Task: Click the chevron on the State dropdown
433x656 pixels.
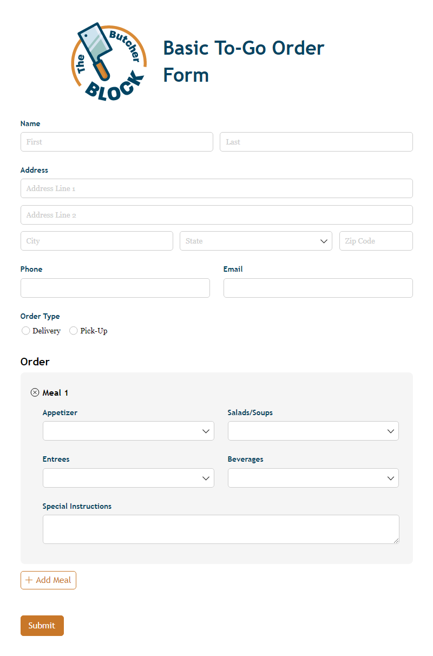Action: pyautogui.click(x=324, y=241)
